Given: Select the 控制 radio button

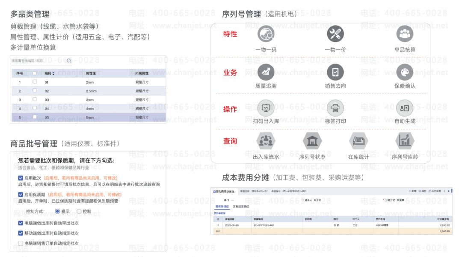Looking at the screenshot, I should [x=79, y=211].
